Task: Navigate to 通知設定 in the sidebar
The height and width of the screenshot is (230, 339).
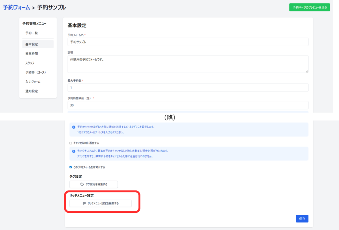Action: tap(32, 91)
